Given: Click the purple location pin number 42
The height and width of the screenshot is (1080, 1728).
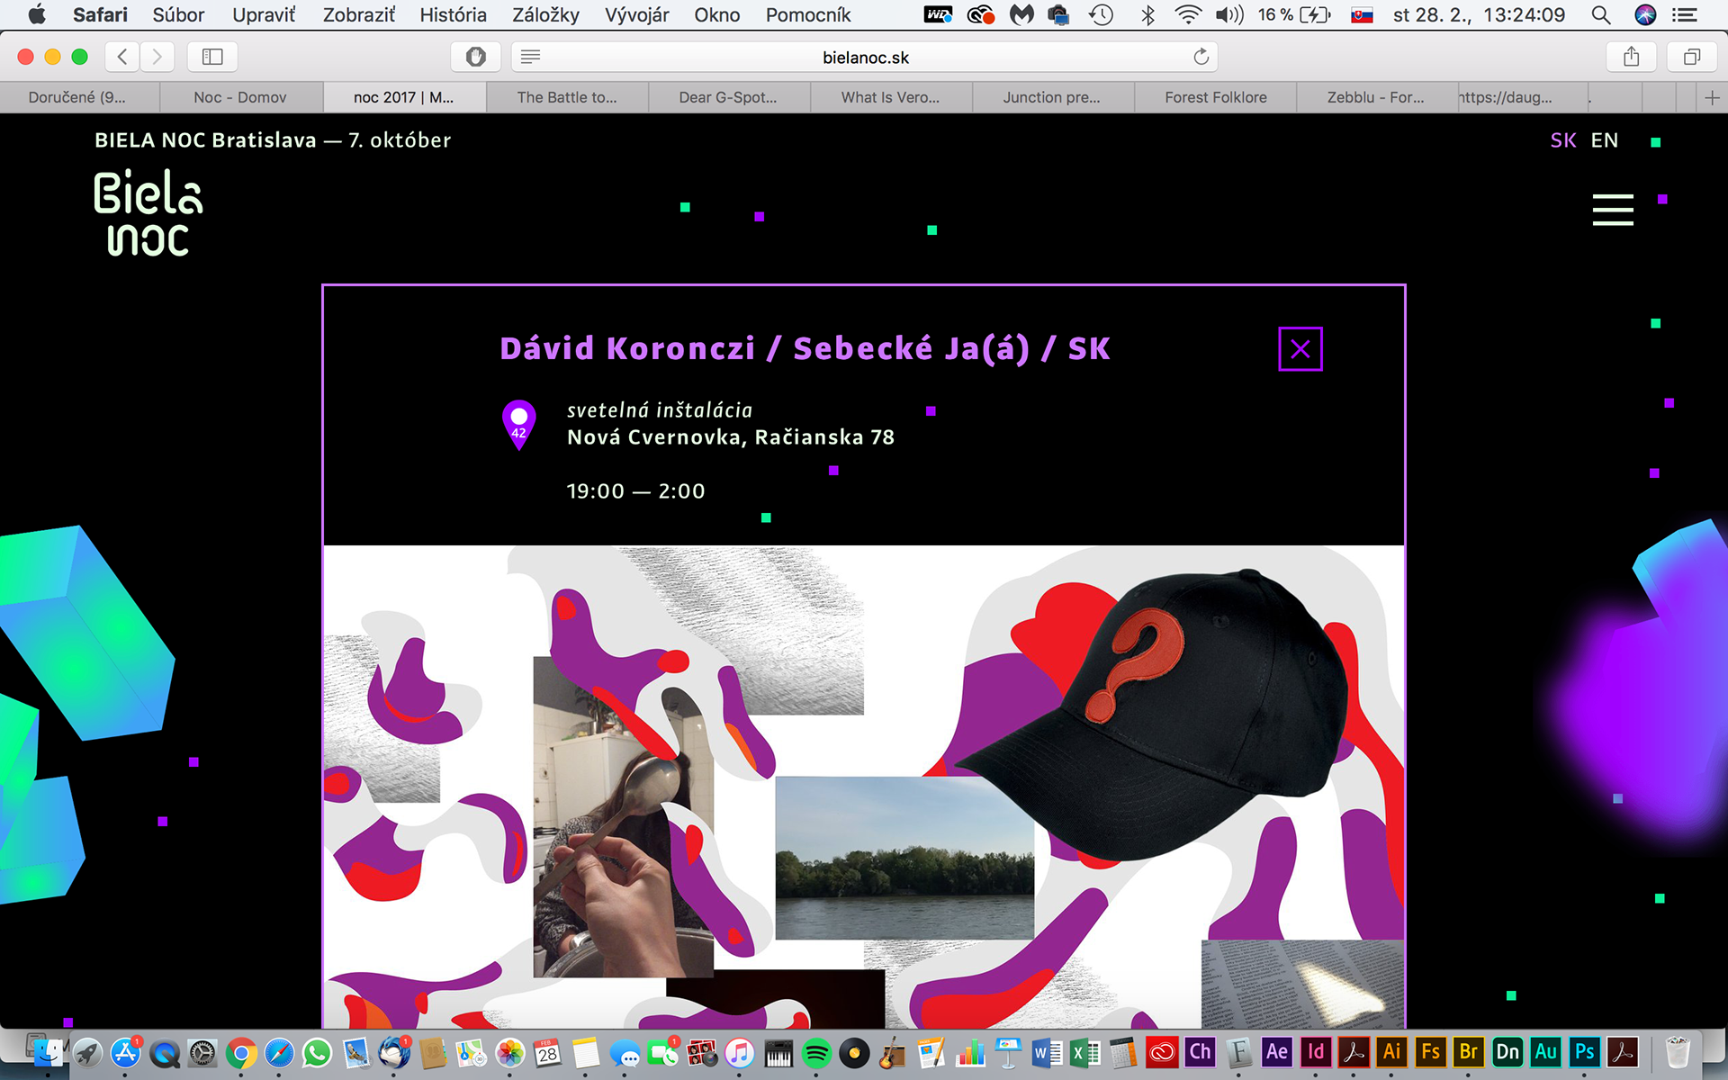Looking at the screenshot, I should click(x=518, y=423).
